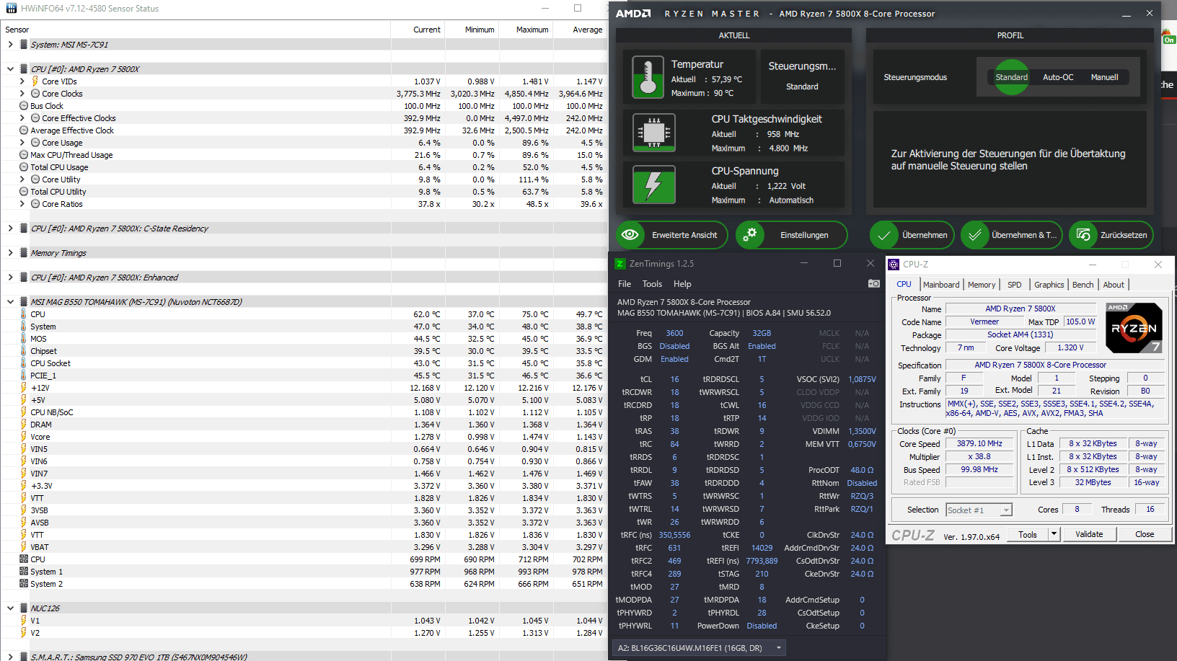Click the Core Clocks clock icon

pos(35,94)
